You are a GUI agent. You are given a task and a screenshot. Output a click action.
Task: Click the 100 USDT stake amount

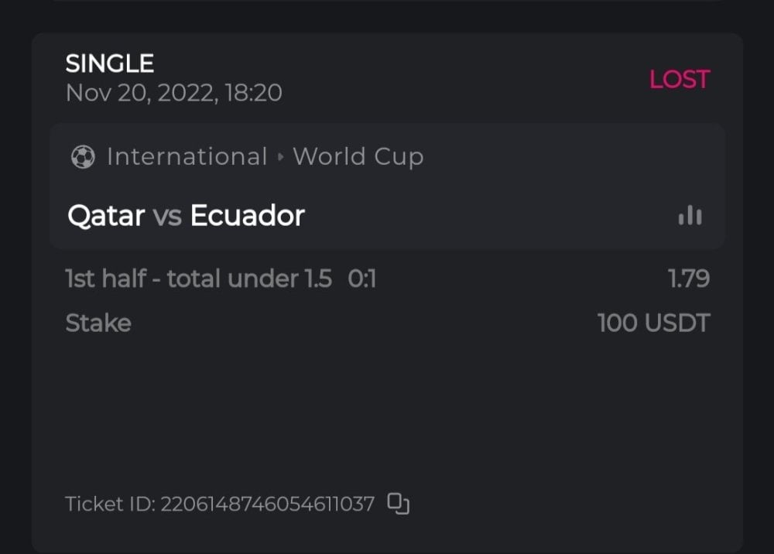653,323
